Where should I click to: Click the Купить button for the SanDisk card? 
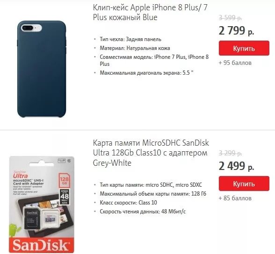pos(244,183)
